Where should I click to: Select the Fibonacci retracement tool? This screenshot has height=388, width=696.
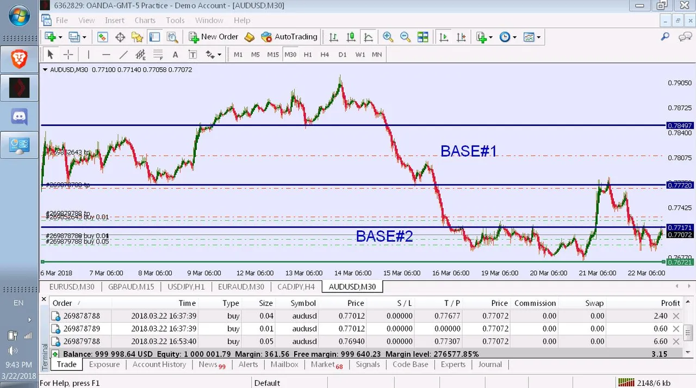click(158, 54)
